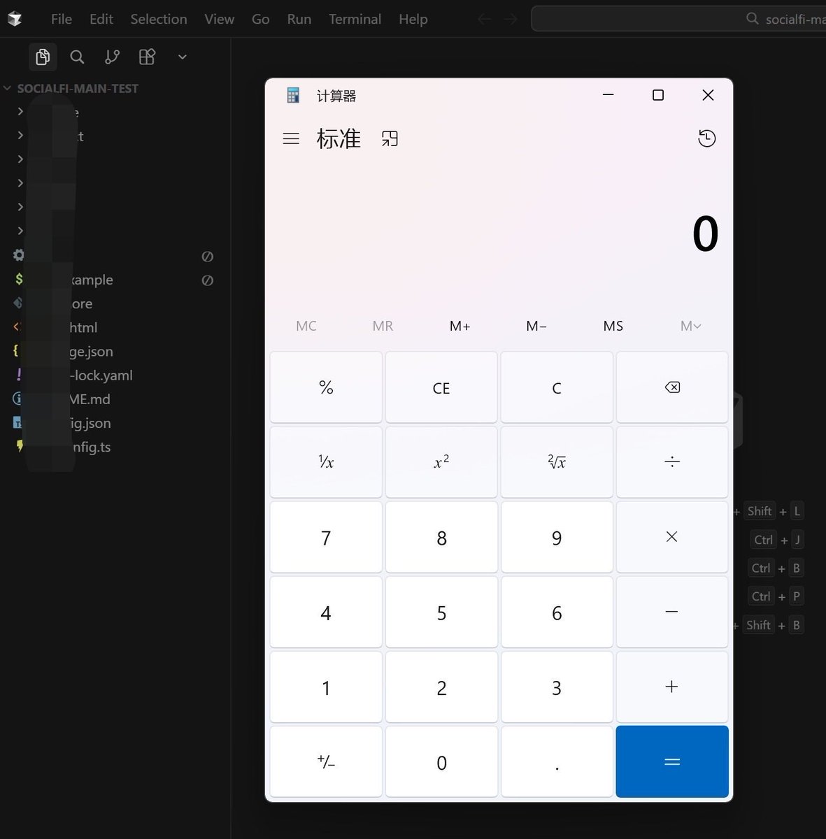
Task: Open the Go menu
Action: pos(261,19)
